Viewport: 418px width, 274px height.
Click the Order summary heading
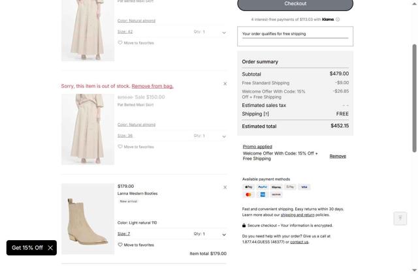(260, 62)
